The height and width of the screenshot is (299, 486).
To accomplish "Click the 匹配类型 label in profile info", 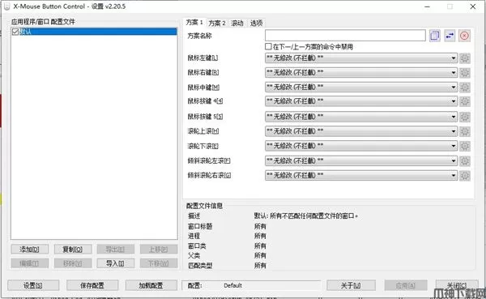I will [200, 265].
